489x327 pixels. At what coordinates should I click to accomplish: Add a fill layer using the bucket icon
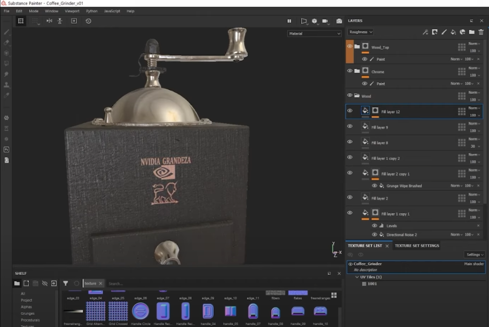(x=453, y=32)
